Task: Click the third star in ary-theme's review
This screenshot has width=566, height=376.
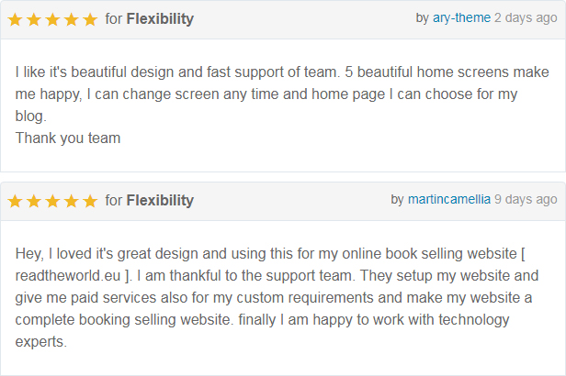Action: pyautogui.click(x=52, y=19)
